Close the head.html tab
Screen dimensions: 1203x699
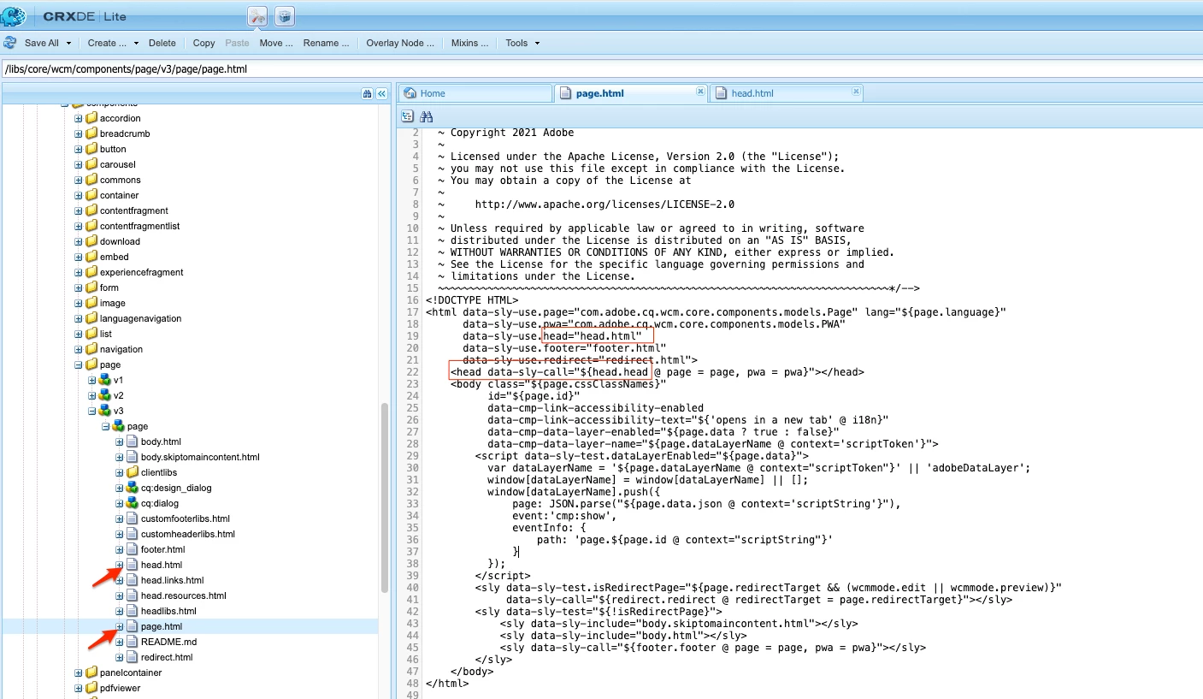(x=856, y=92)
